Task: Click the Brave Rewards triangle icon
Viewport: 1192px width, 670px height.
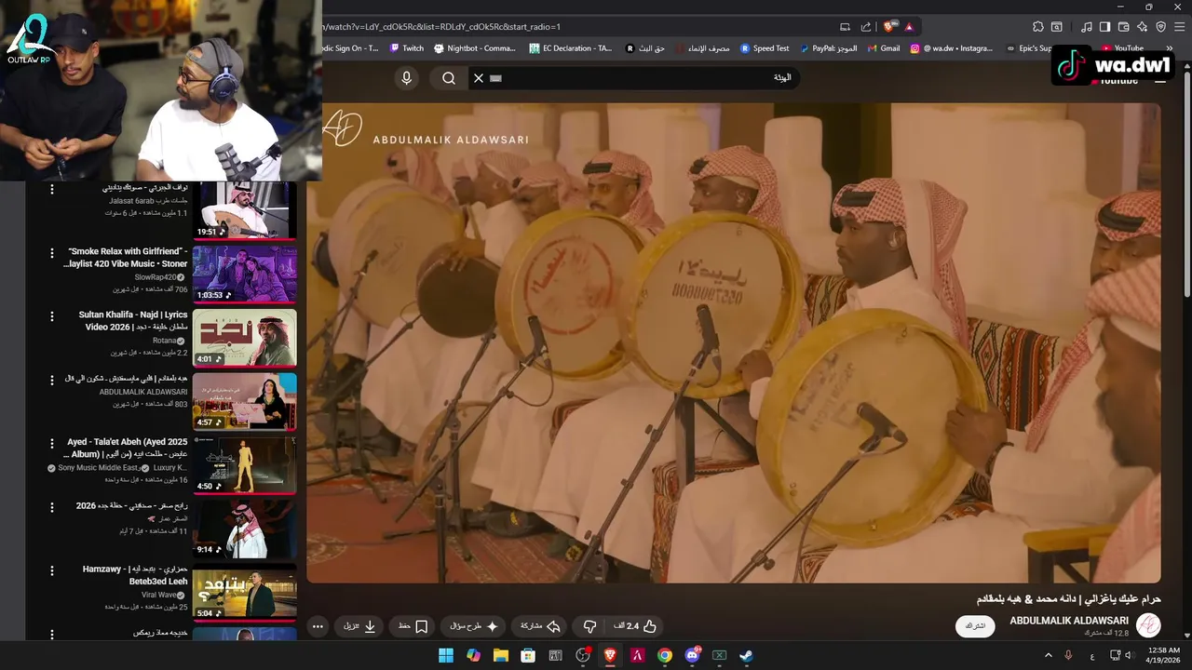Action: point(909,27)
